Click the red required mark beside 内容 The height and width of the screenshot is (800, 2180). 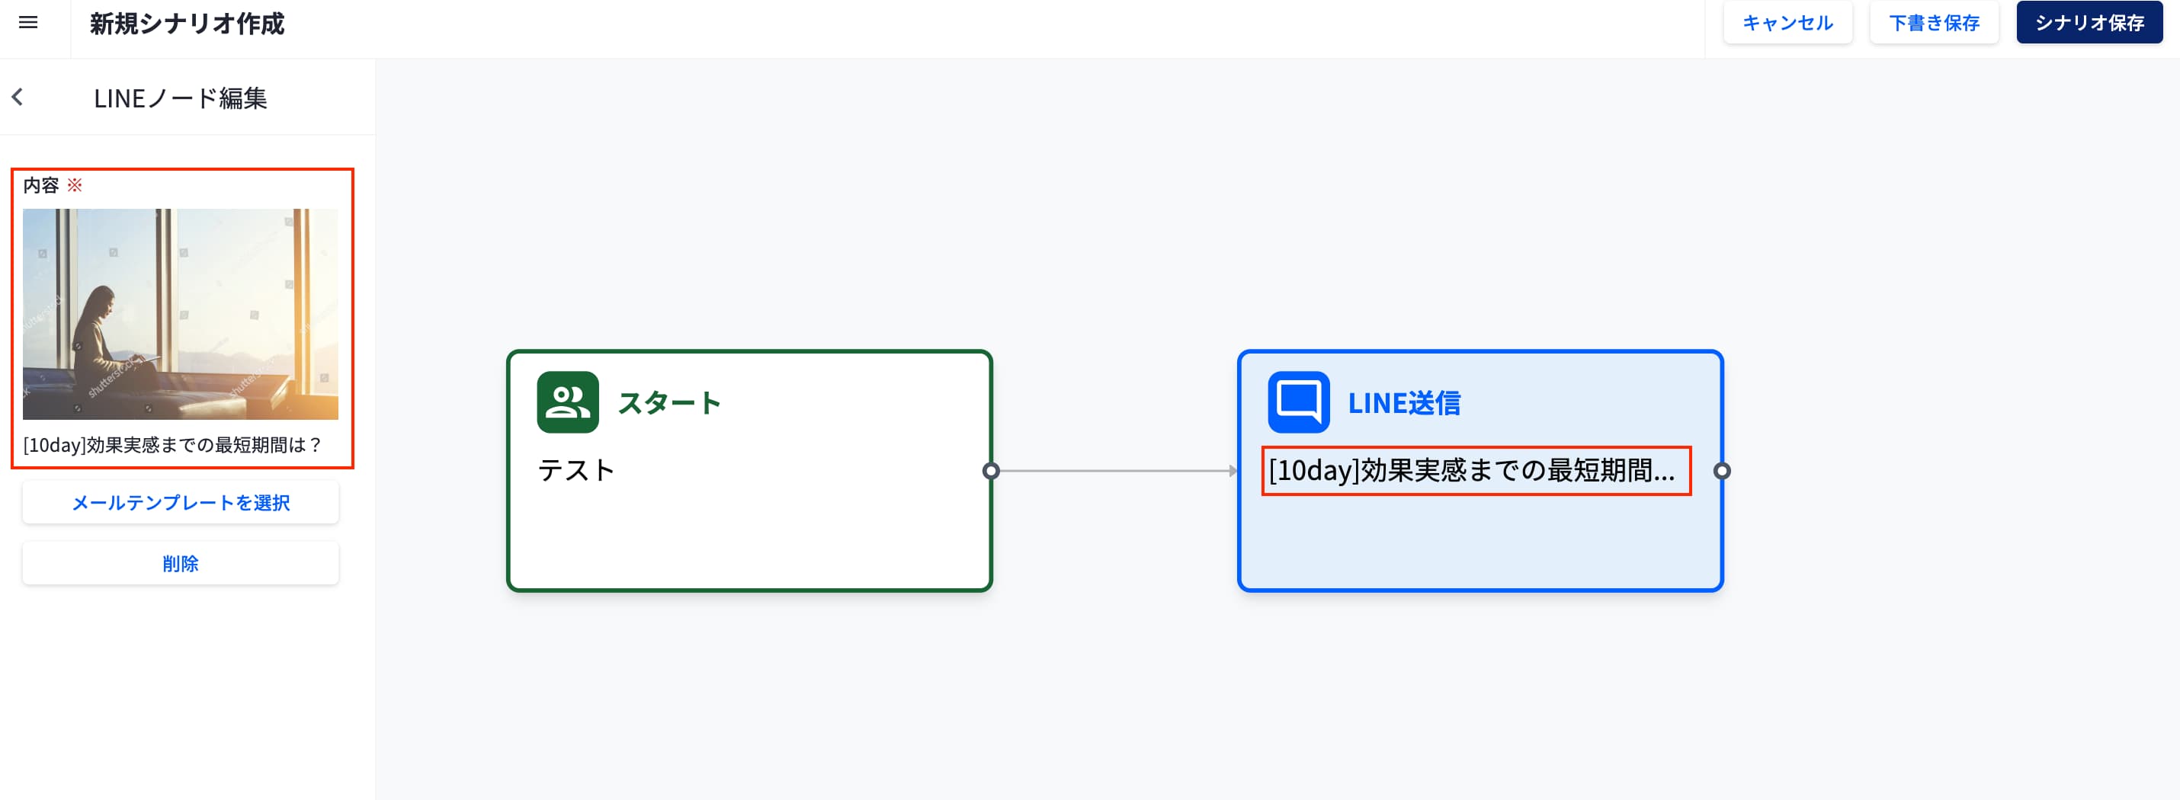coord(75,185)
